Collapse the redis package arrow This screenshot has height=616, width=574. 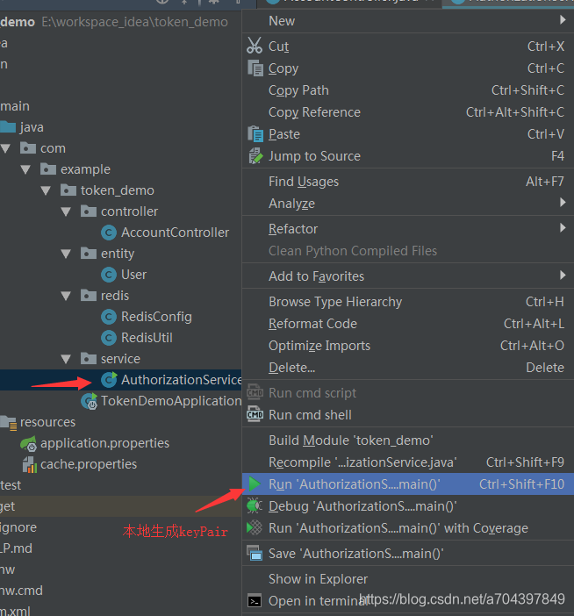pos(67,296)
